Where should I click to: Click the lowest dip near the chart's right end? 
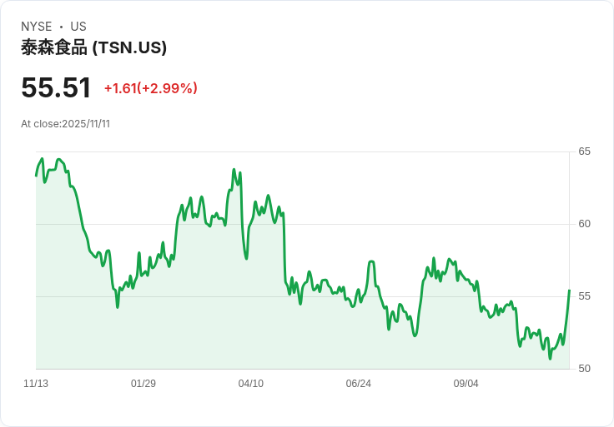[x=550, y=358]
